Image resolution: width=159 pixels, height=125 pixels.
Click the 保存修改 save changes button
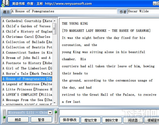click(70, 120)
